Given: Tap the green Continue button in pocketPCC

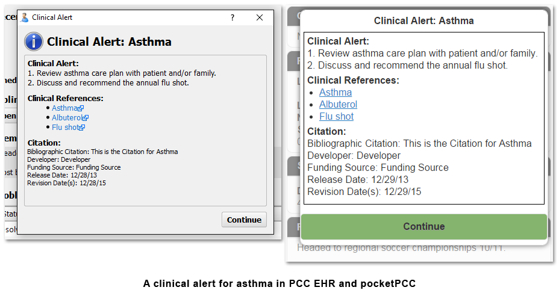Looking at the screenshot, I should [x=424, y=226].
